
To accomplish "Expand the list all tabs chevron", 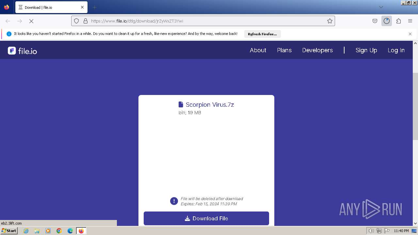I will [x=381, y=7].
